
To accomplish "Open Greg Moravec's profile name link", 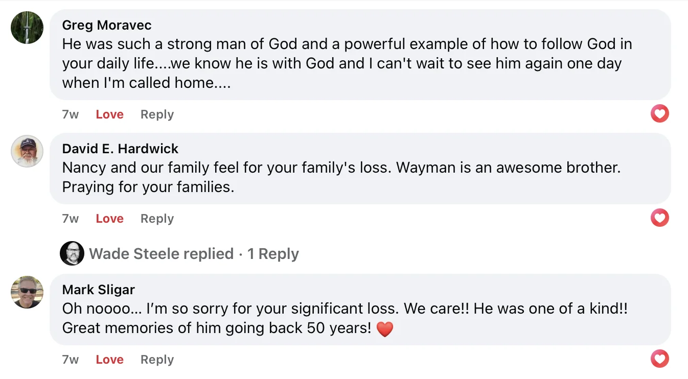I will pyautogui.click(x=107, y=25).
